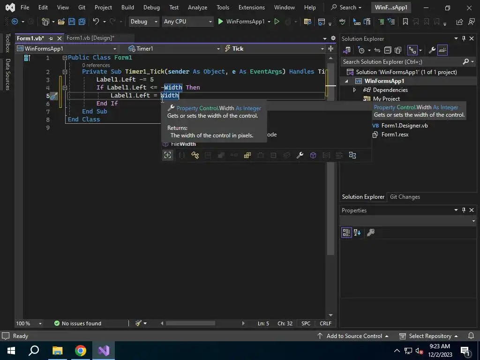Image resolution: width=480 pixels, height=360 pixels.
Task: Click the Search box in title bar
Action: click(346, 7)
